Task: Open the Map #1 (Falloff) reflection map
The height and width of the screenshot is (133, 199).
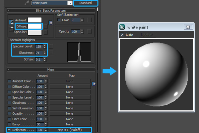Action: point(69,129)
